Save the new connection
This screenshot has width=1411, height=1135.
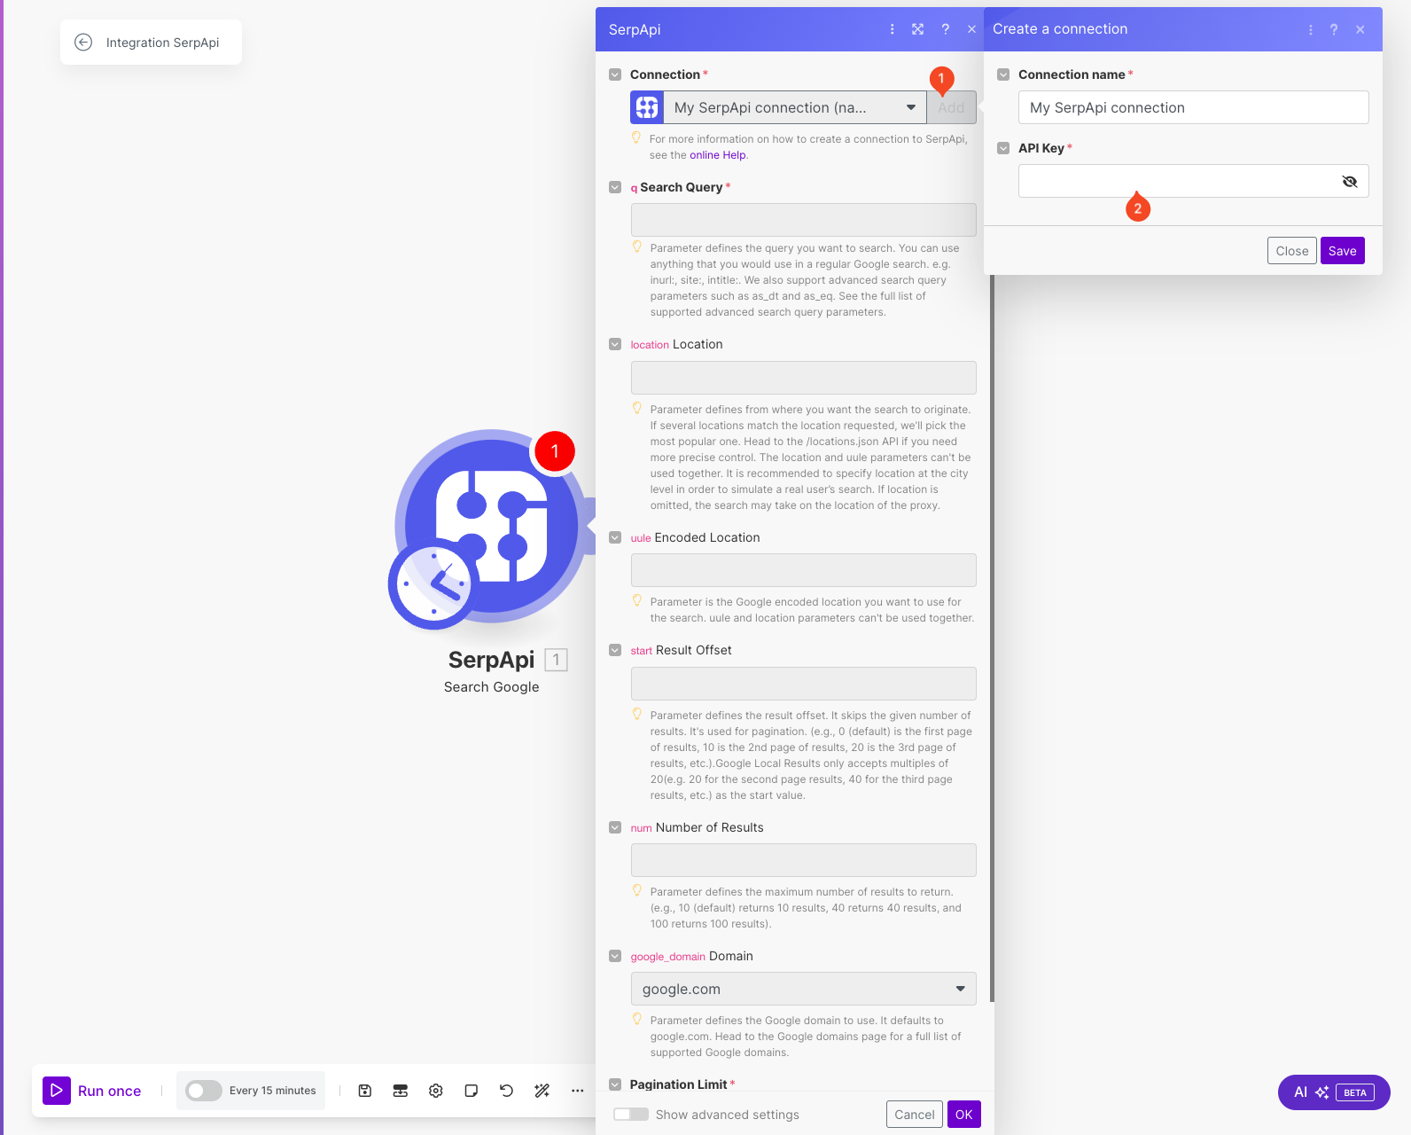point(1342,251)
